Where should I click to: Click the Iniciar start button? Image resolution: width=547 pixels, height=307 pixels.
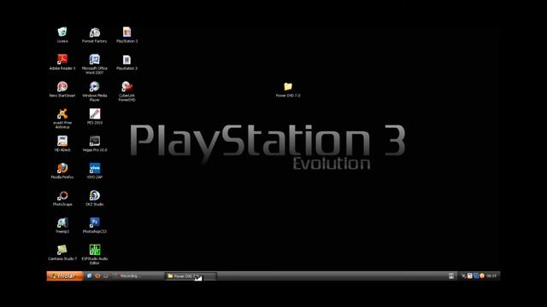click(x=65, y=276)
